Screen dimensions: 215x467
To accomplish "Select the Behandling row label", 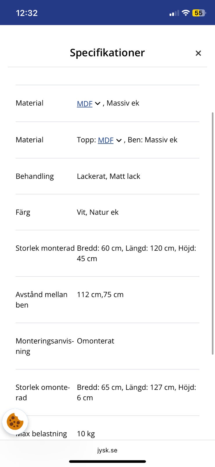I will coord(35,176).
